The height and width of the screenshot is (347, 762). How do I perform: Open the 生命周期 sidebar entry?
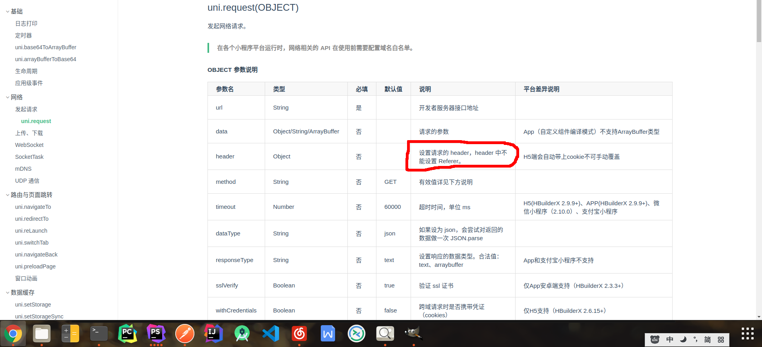click(x=26, y=71)
